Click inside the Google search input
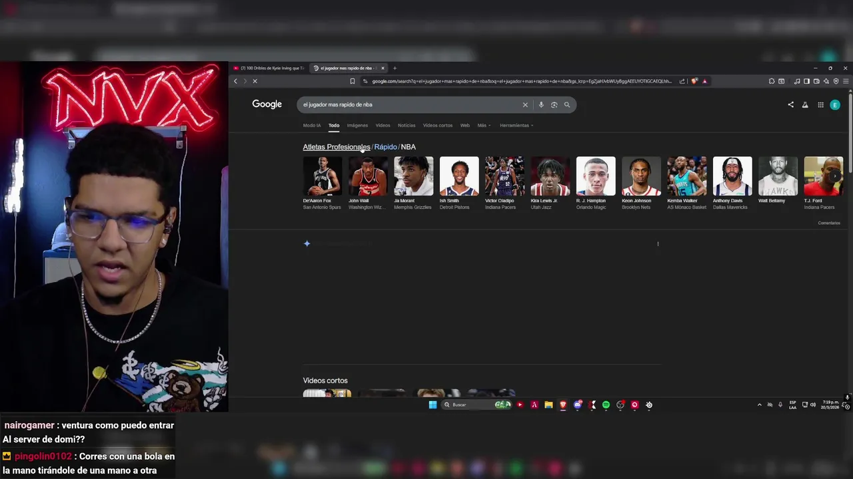This screenshot has width=853, height=479. (x=410, y=104)
